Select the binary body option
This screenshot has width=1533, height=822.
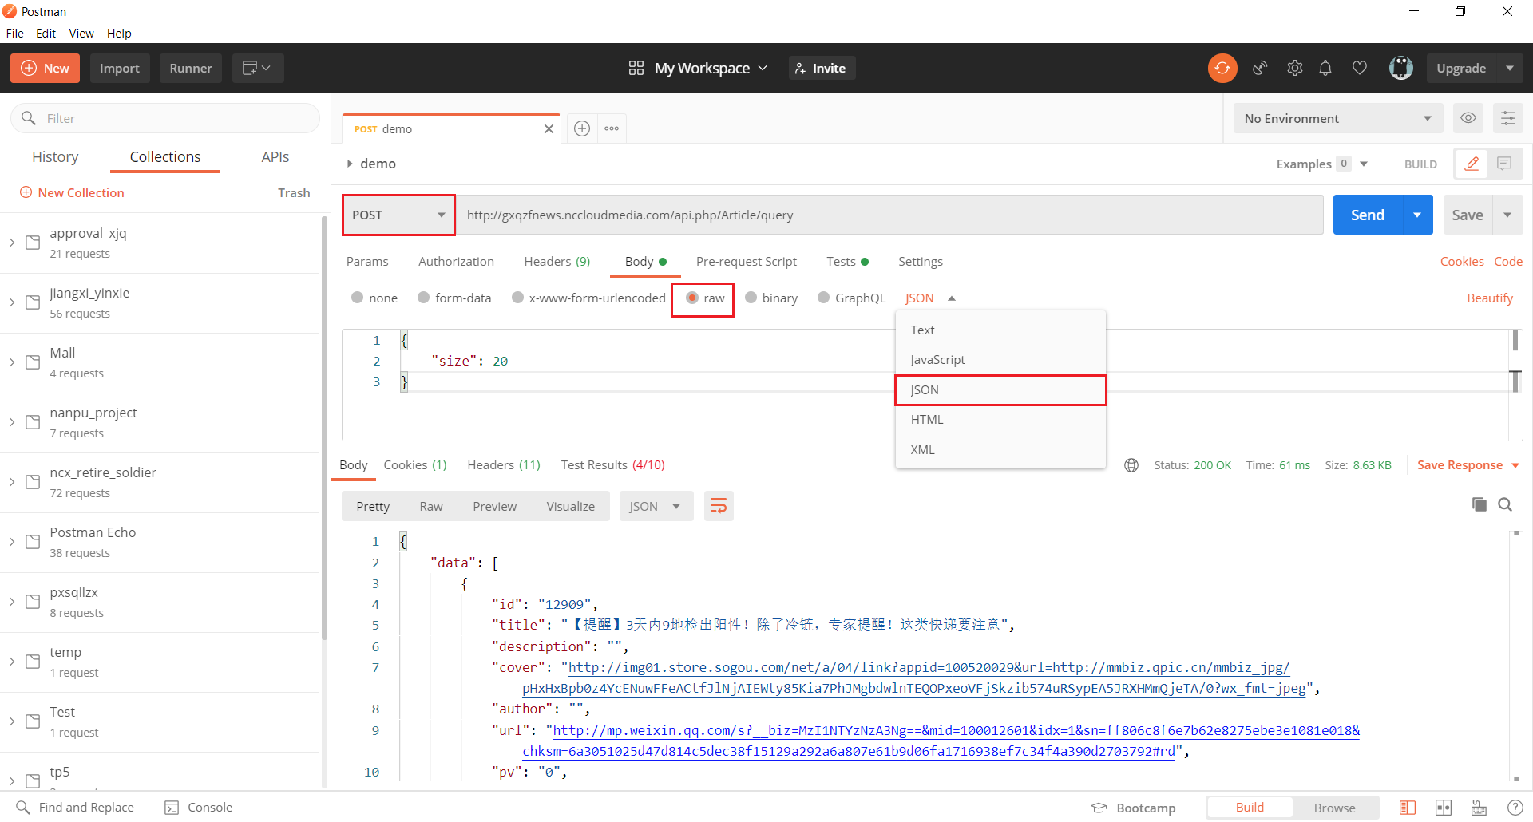[x=751, y=298]
